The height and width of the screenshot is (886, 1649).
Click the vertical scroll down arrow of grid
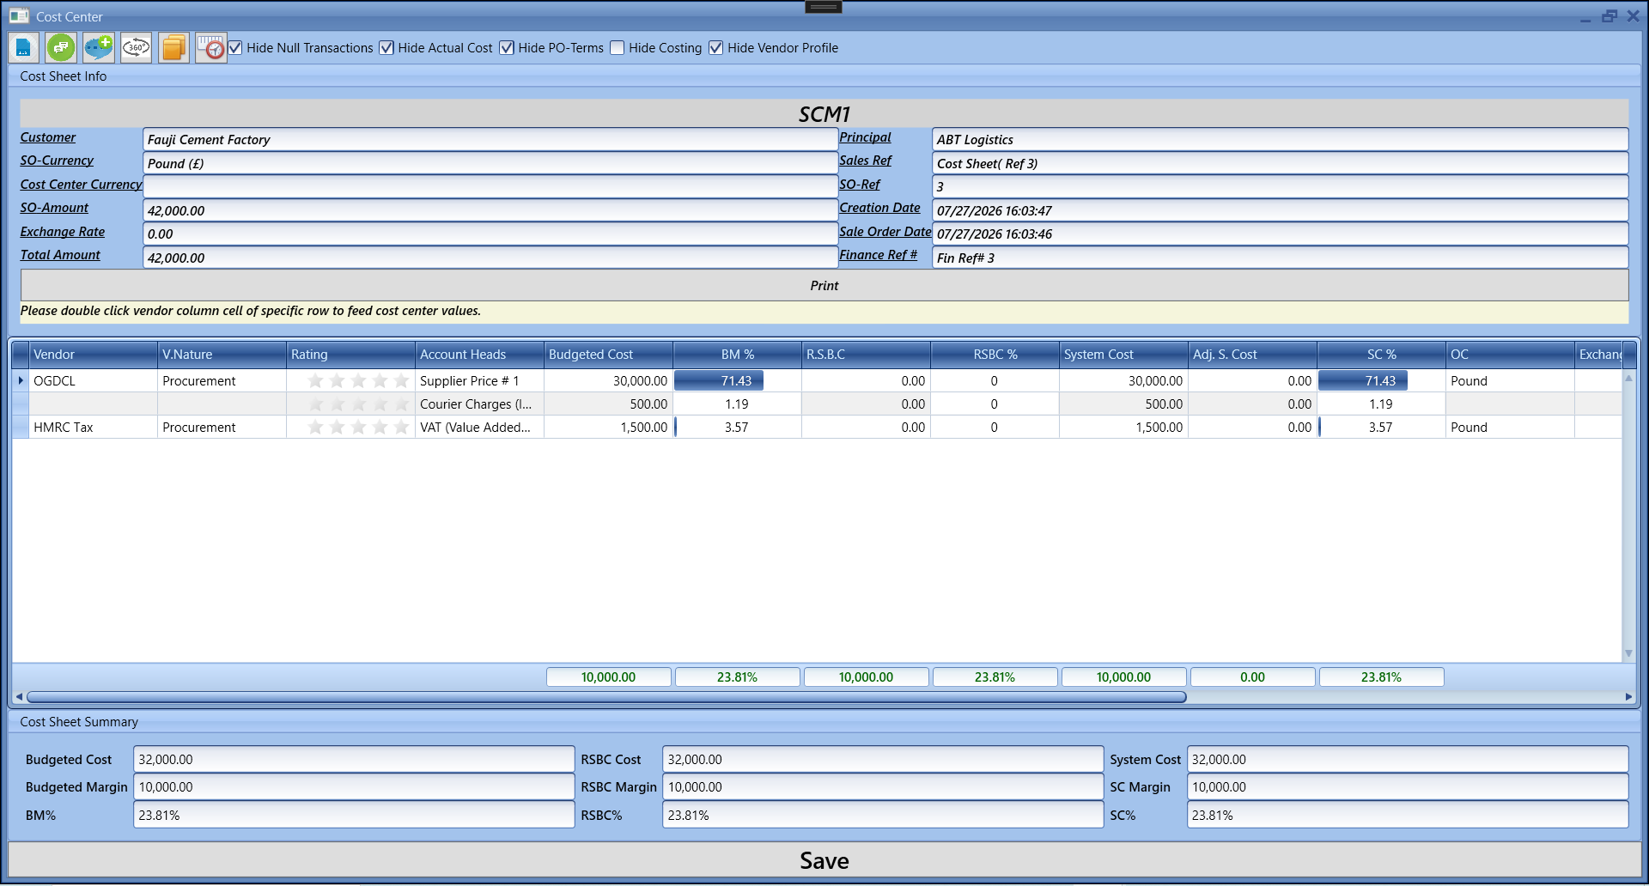coord(1628,653)
